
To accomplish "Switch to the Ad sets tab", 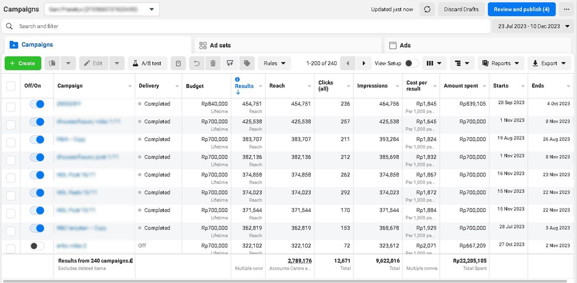I will (x=288, y=45).
